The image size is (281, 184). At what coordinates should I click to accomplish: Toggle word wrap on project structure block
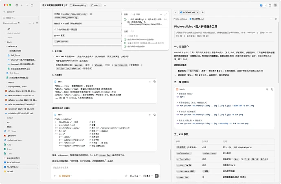(149, 115)
